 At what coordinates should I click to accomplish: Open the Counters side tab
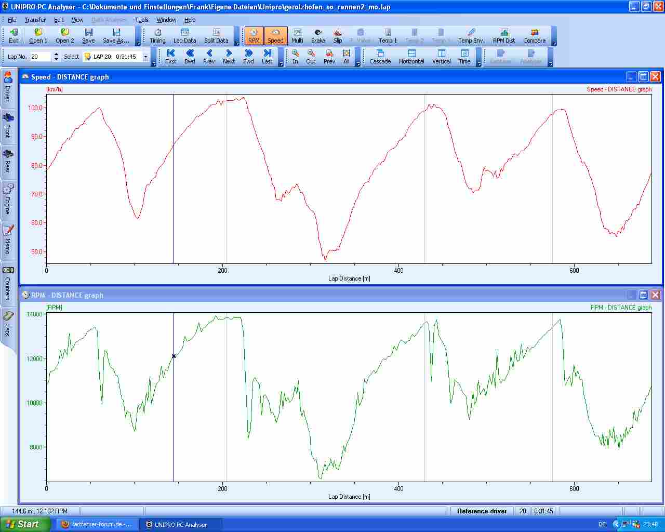coord(8,284)
